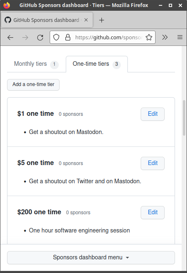Click the address bar URL field
Image resolution: width=187 pixels, height=273 pixels.
tap(108, 37)
